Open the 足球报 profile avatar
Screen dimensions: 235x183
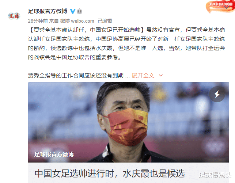(x=14, y=16)
